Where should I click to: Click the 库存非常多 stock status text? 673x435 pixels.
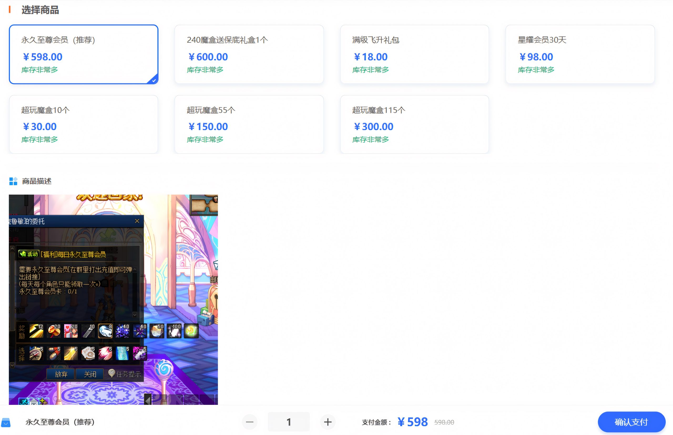[40, 70]
